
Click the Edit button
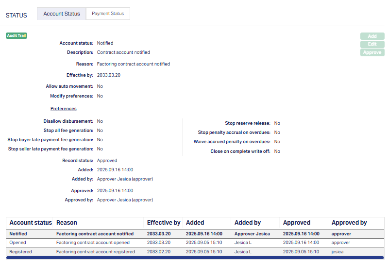tap(372, 44)
